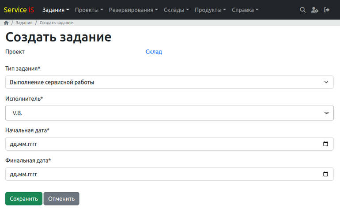Click the Финальная дата* label

click(28, 160)
